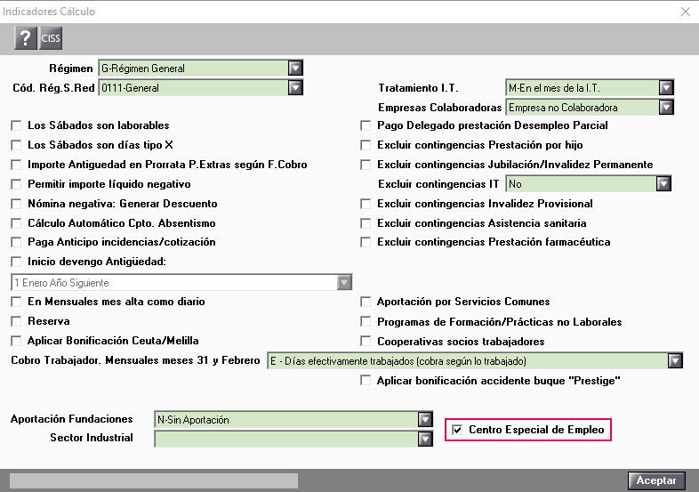Click the empty Sector Industrial field
This screenshot has height=492, width=699.
pyautogui.click(x=293, y=439)
